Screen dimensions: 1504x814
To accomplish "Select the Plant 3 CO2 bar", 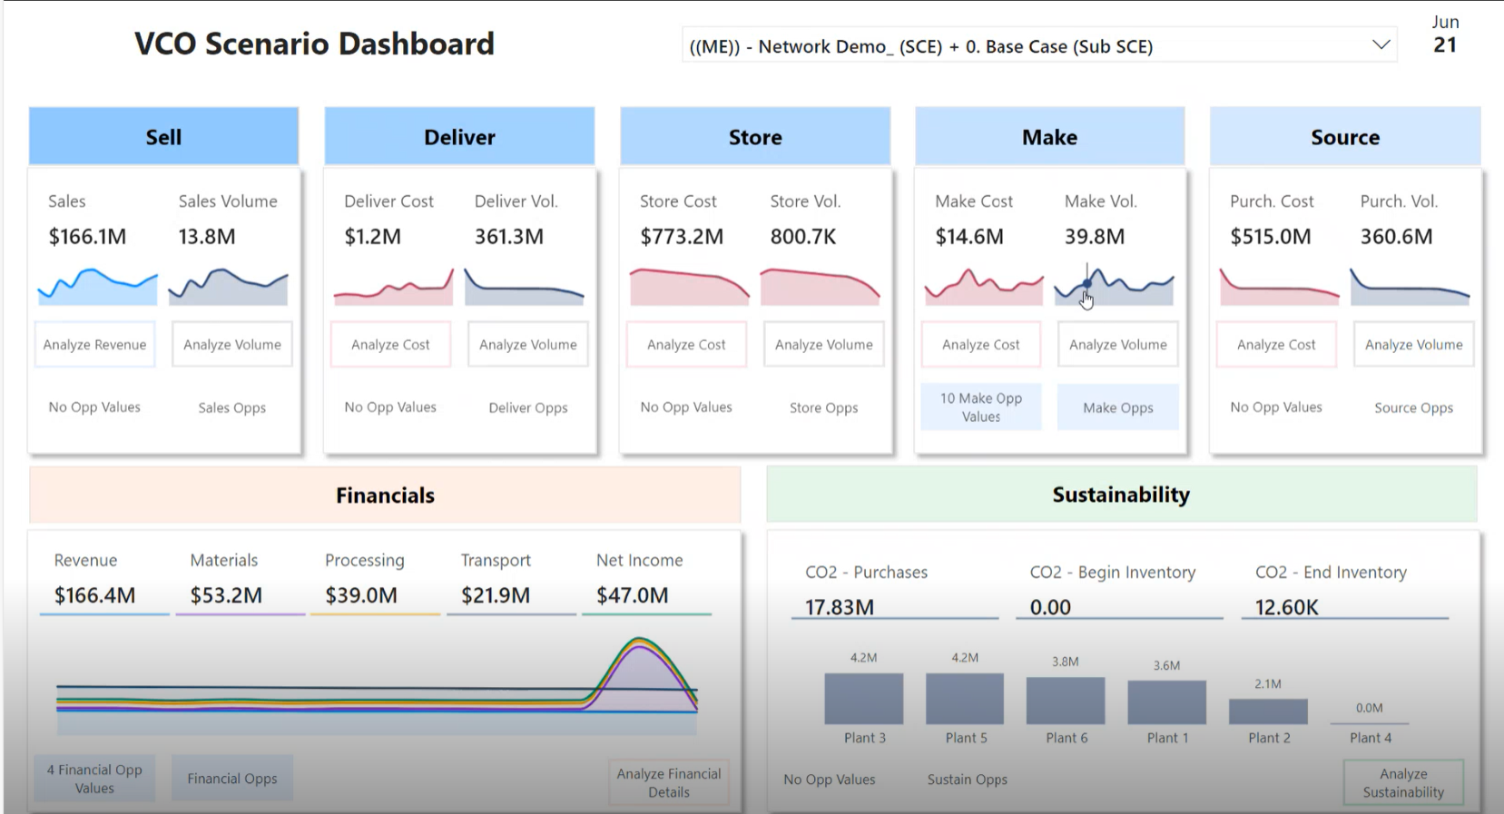I will click(x=863, y=699).
